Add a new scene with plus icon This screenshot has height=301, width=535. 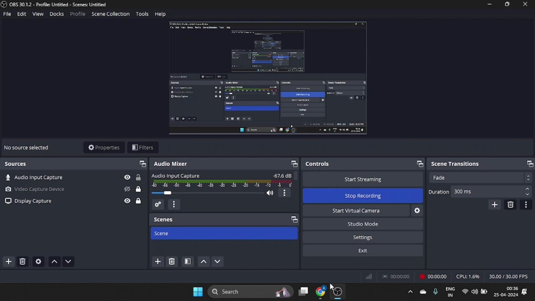click(158, 262)
